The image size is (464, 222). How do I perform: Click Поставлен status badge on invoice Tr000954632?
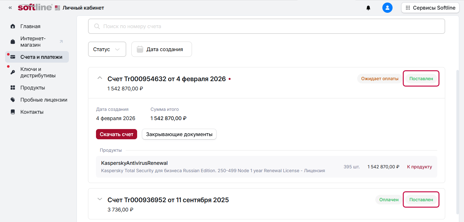pyautogui.click(x=421, y=79)
